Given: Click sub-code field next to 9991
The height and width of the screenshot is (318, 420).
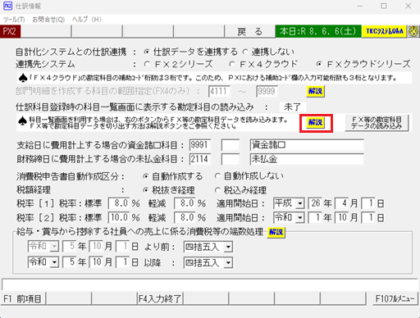Looking at the screenshot, I should point(231,145).
